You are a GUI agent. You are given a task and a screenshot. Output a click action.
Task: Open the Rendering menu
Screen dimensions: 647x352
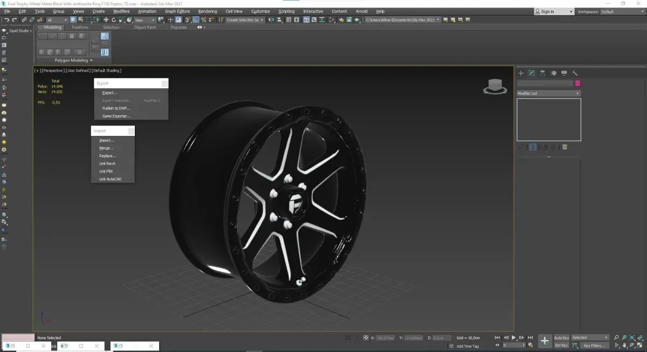pos(208,11)
